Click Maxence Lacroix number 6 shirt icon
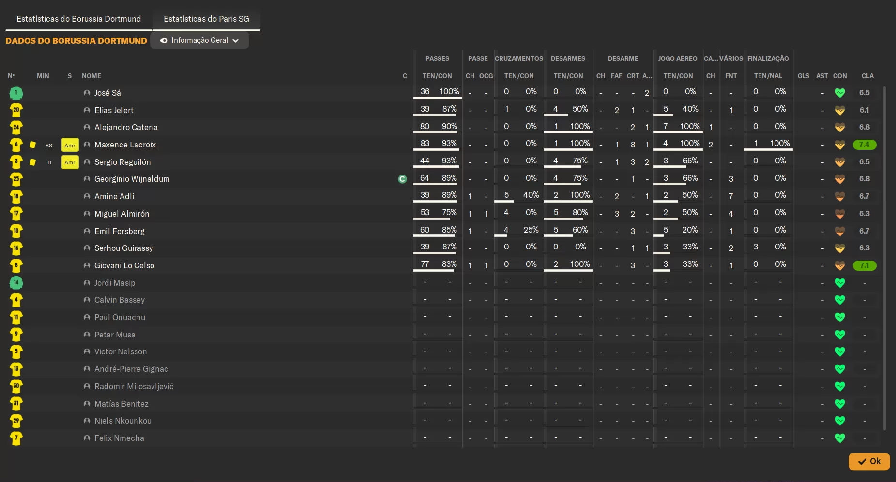 click(x=16, y=145)
